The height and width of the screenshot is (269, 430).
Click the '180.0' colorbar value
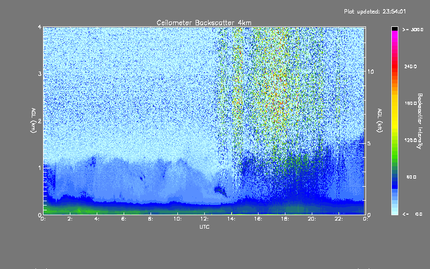tap(411, 103)
